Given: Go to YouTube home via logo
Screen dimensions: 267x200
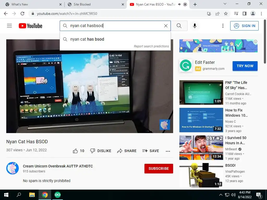Looking at the screenshot, I should (x=31, y=26).
